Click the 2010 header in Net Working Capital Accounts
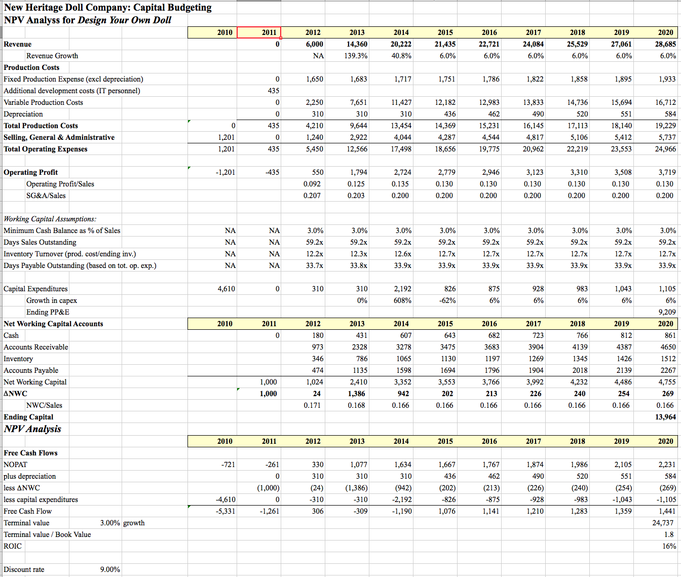The width and height of the screenshot is (681, 577). tap(224, 324)
